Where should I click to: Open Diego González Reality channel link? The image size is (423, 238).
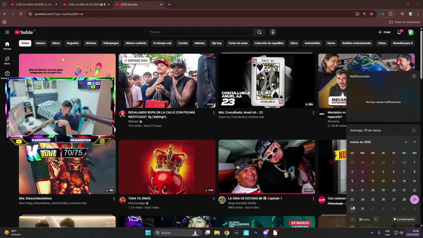click(x=242, y=203)
